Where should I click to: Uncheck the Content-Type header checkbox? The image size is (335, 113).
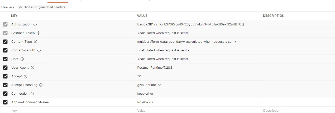(x=5, y=42)
